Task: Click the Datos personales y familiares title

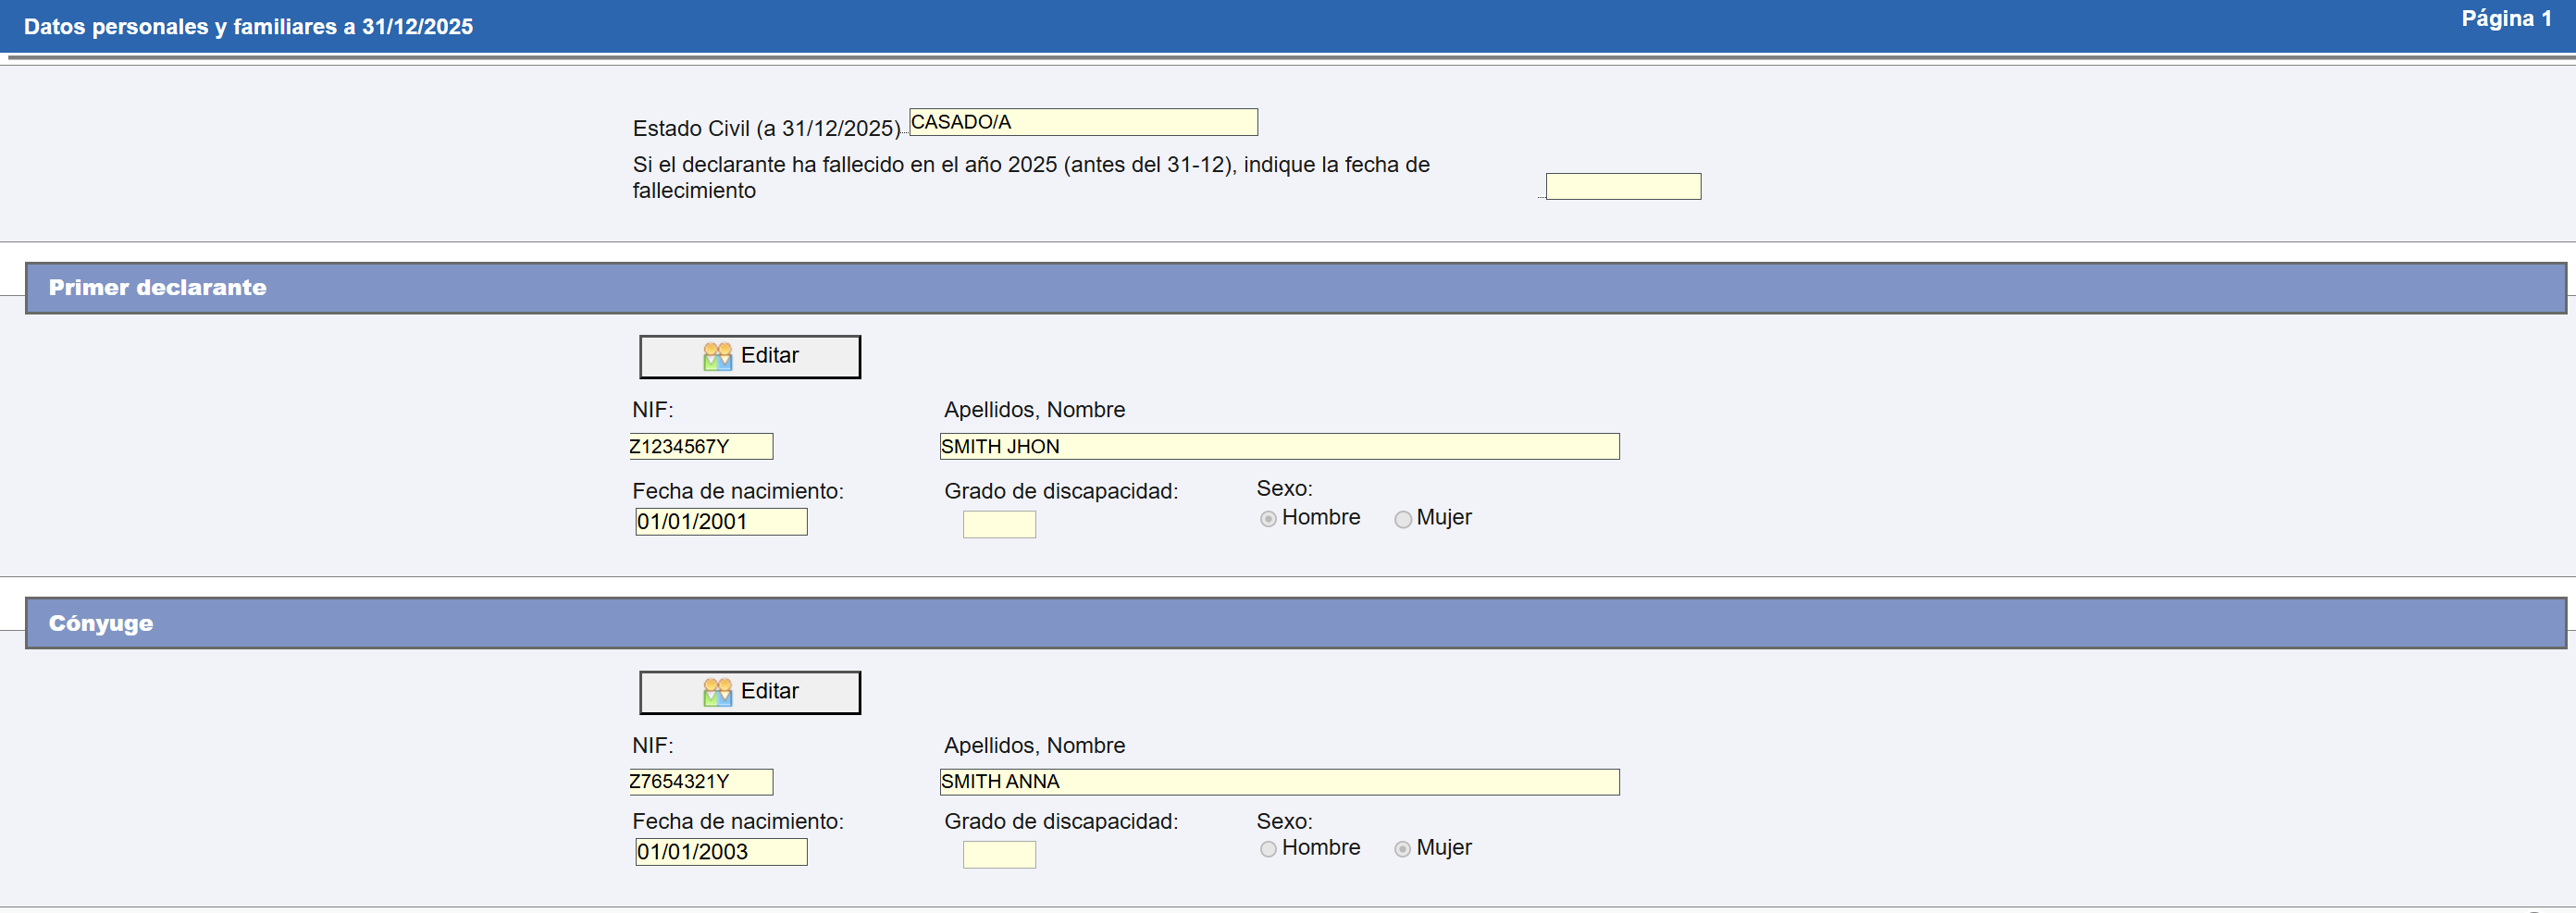Action: click(x=248, y=27)
